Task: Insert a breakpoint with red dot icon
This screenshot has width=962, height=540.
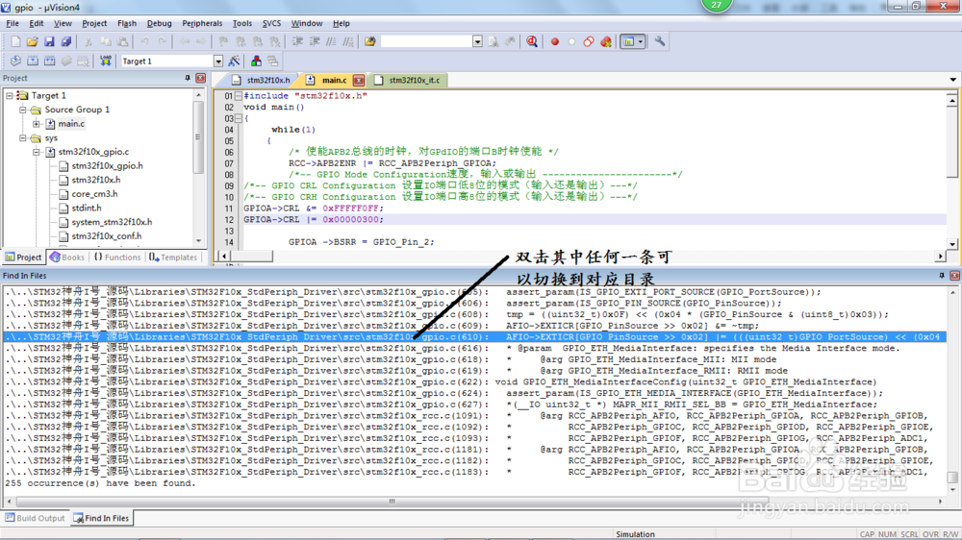Action: click(x=555, y=41)
